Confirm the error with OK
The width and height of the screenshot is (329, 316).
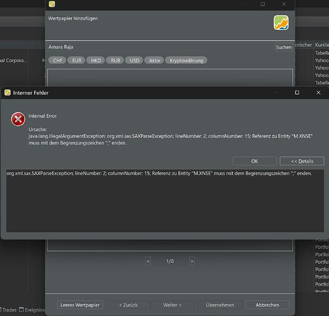click(255, 161)
